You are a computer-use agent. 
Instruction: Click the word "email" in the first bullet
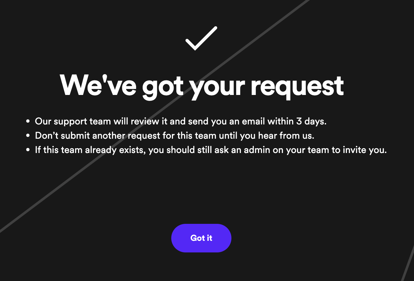pyautogui.click(x=253, y=121)
